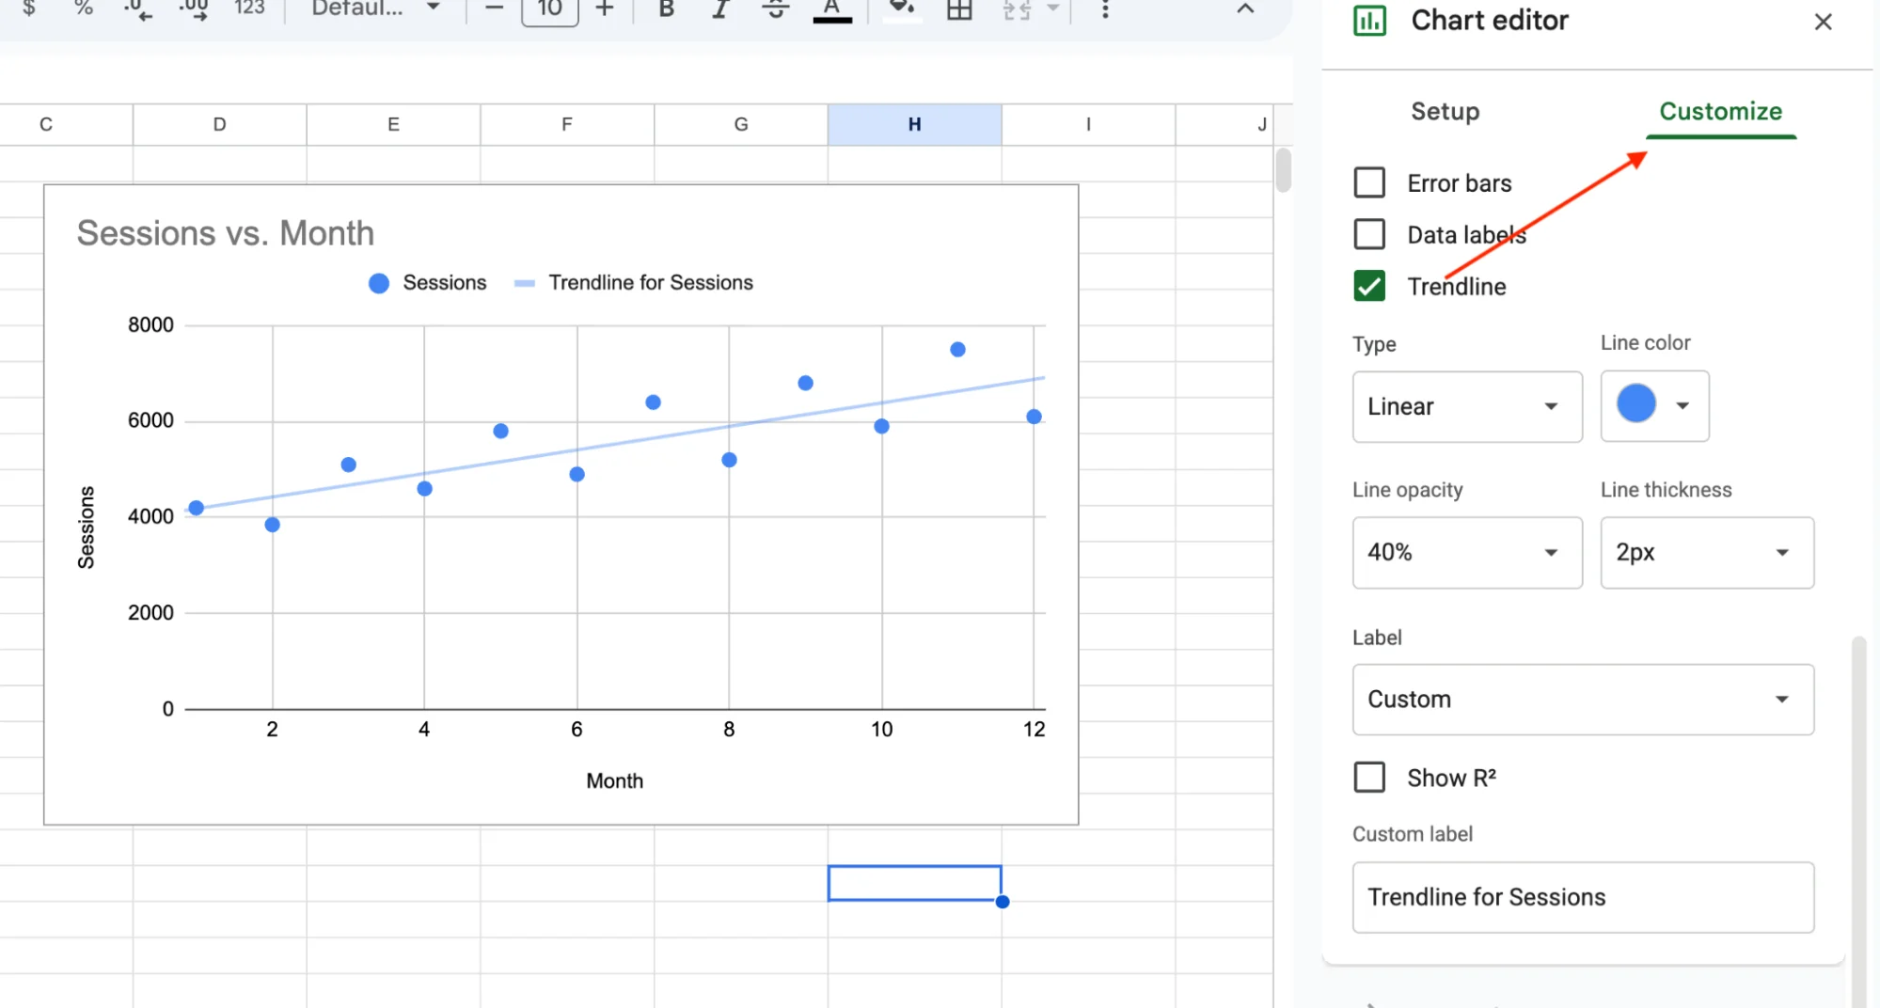Switch to the Customize tab
This screenshot has height=1008, width=1880.
[x=1720, y=111]
